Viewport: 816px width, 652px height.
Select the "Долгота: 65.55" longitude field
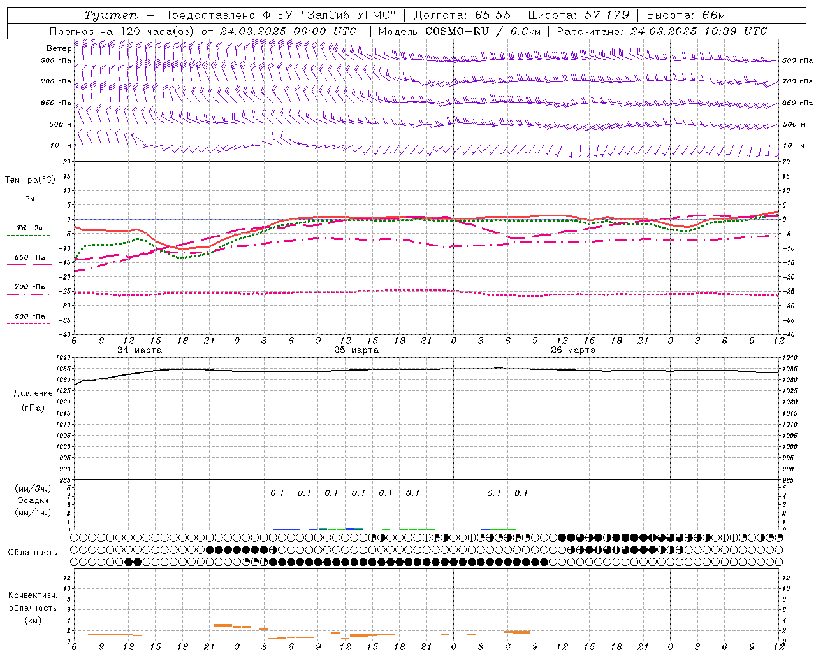click(x=462, y=15)
